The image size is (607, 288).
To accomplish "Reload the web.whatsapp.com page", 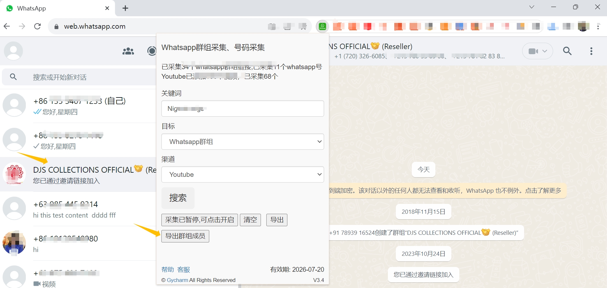I will click(37, 26).
